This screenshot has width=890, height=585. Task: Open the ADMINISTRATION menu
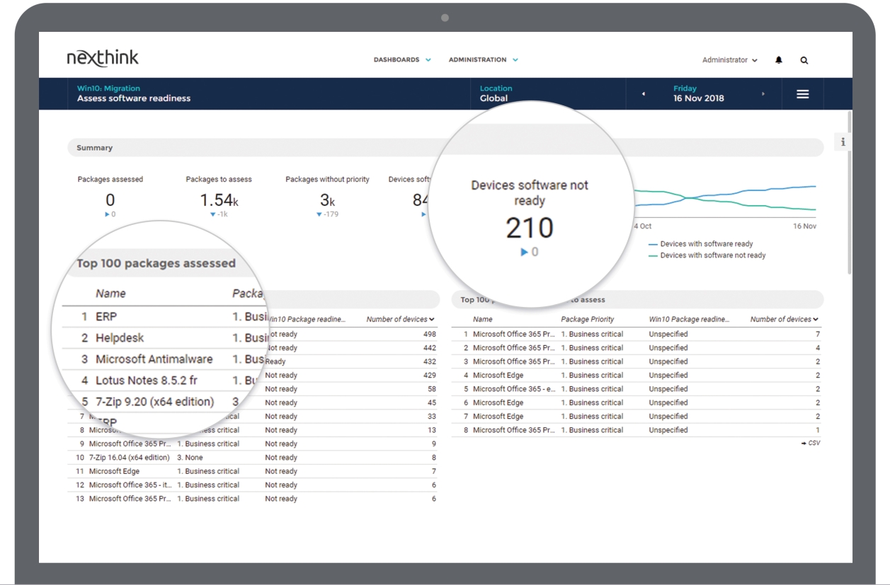(484, 60)
